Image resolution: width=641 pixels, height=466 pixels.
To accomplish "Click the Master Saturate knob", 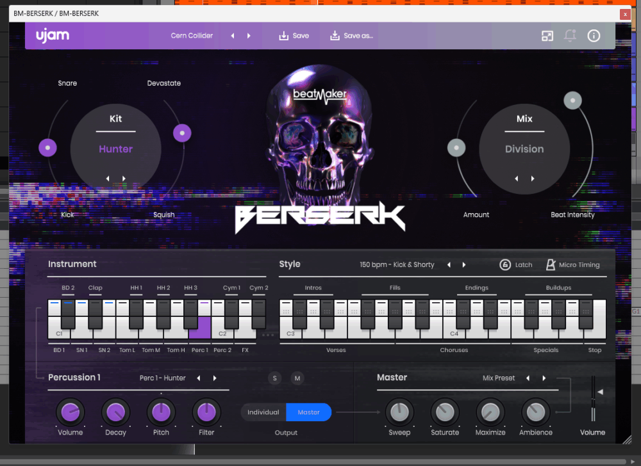I will pos(445,412).
